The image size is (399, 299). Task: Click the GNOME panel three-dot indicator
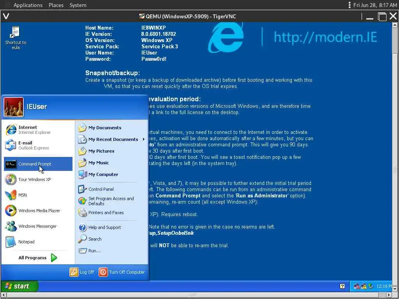(350, 5)
